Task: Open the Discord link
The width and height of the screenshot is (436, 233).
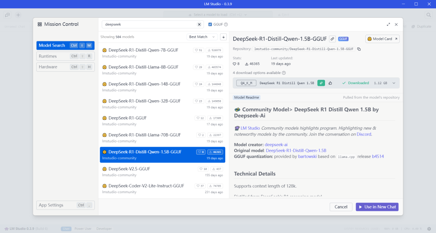Action: point(364,134)
